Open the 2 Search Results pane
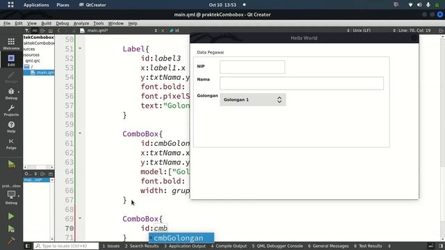 (142, 246)
